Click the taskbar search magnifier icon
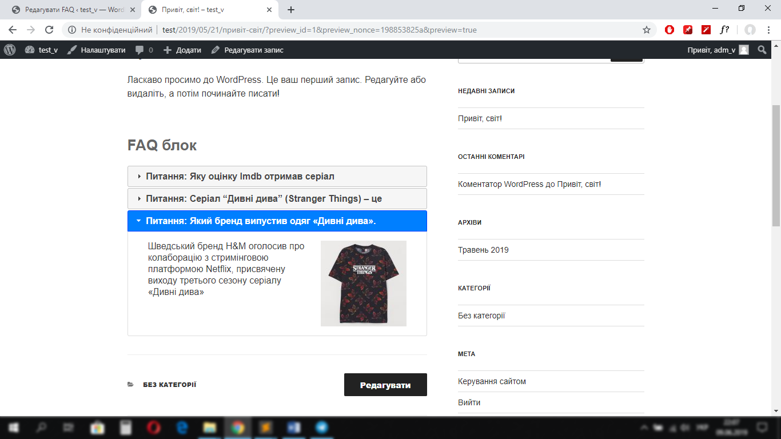781x439 pixels. 42,428
